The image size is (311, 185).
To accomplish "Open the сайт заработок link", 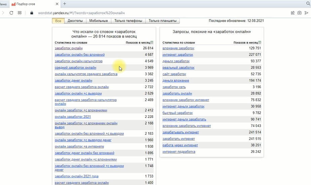I will [x=174, y=74].
